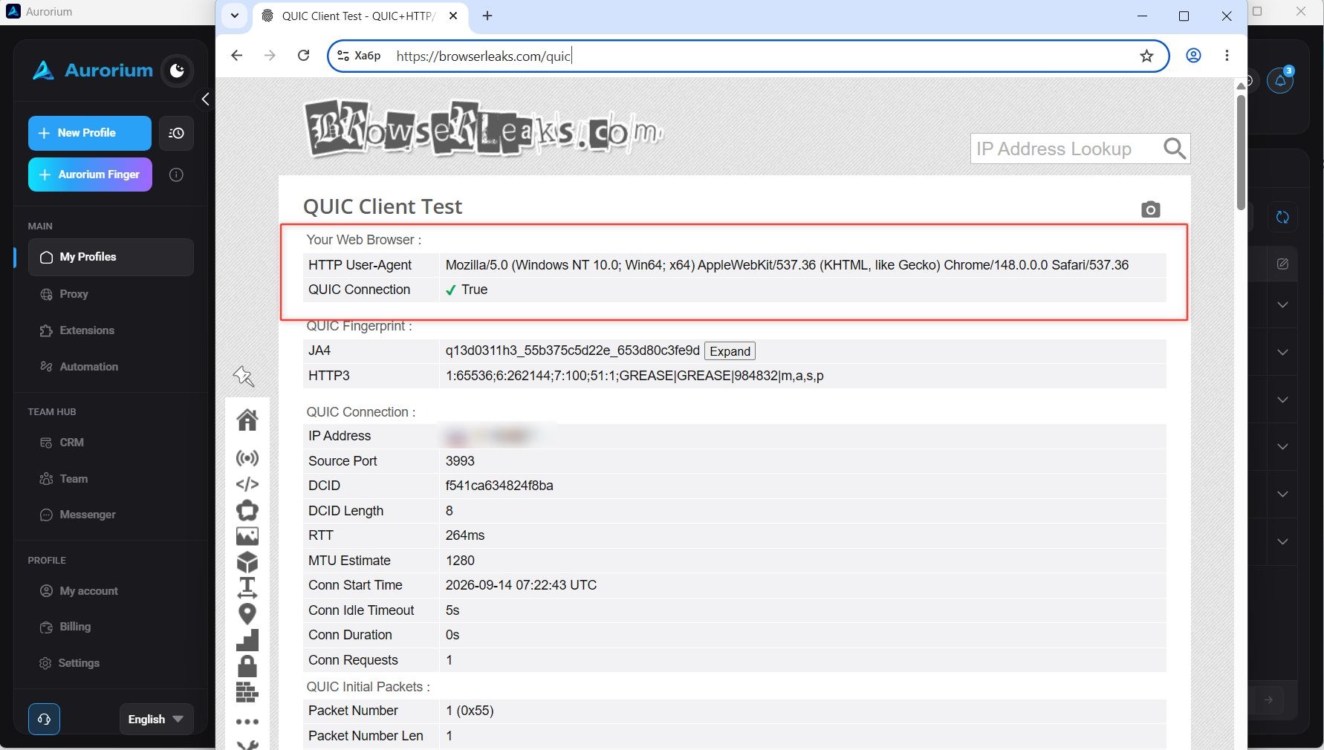Image resolution: width=1324 pixels, height=750 pixels.
Task: Click the HTTP User-Agent string value
Action: click(787, 265)
